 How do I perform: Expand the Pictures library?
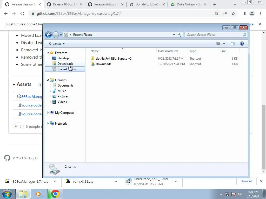[50, 96]
